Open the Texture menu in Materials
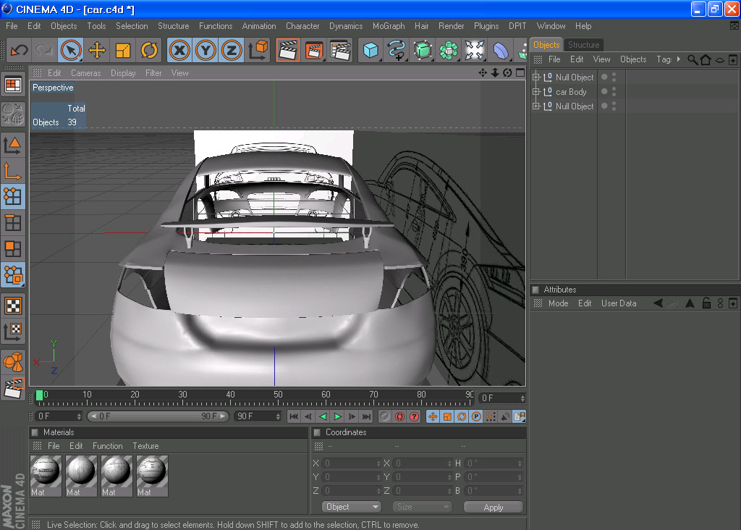This screenshot has height=530, width=741. 145,446
